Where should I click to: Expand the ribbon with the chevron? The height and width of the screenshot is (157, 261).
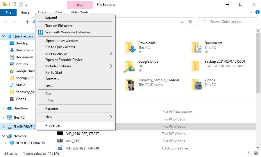pos(251,12)
